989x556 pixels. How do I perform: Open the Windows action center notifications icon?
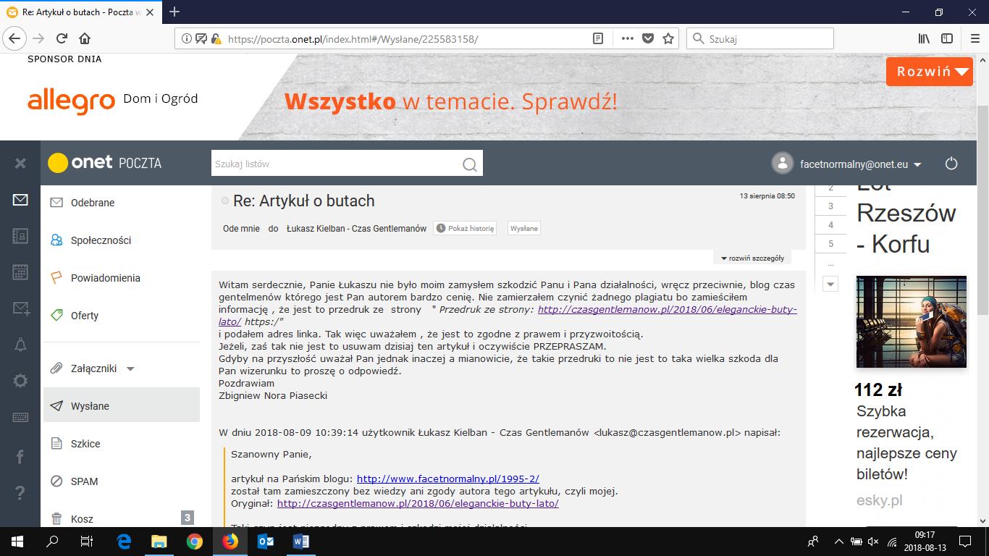coord(964,541)
